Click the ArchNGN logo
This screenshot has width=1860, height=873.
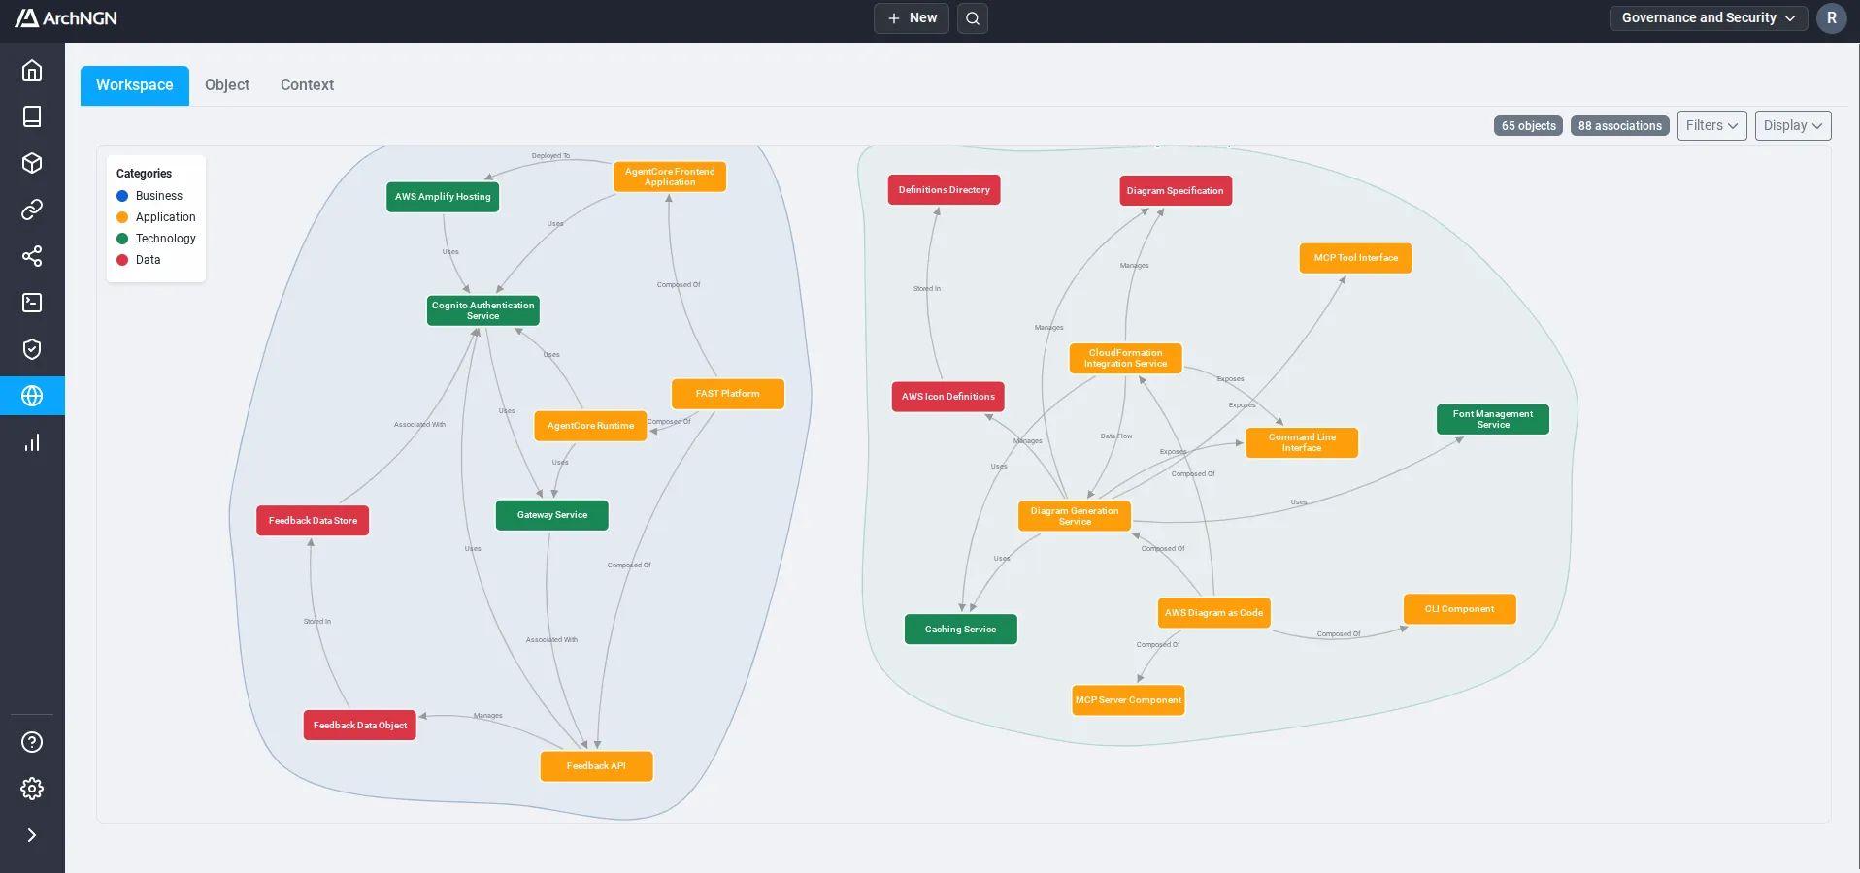(66, 17)
